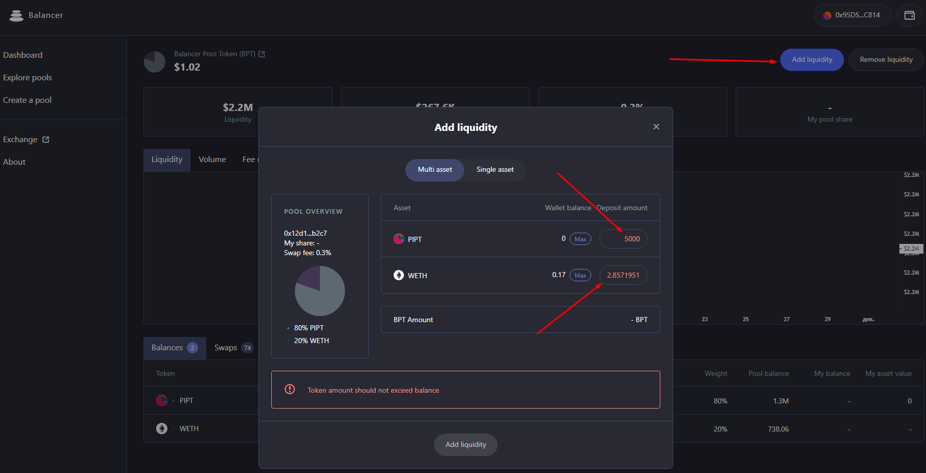
Task: Click the blue Add liquidity button in header
Action: (x=812, y=60)
